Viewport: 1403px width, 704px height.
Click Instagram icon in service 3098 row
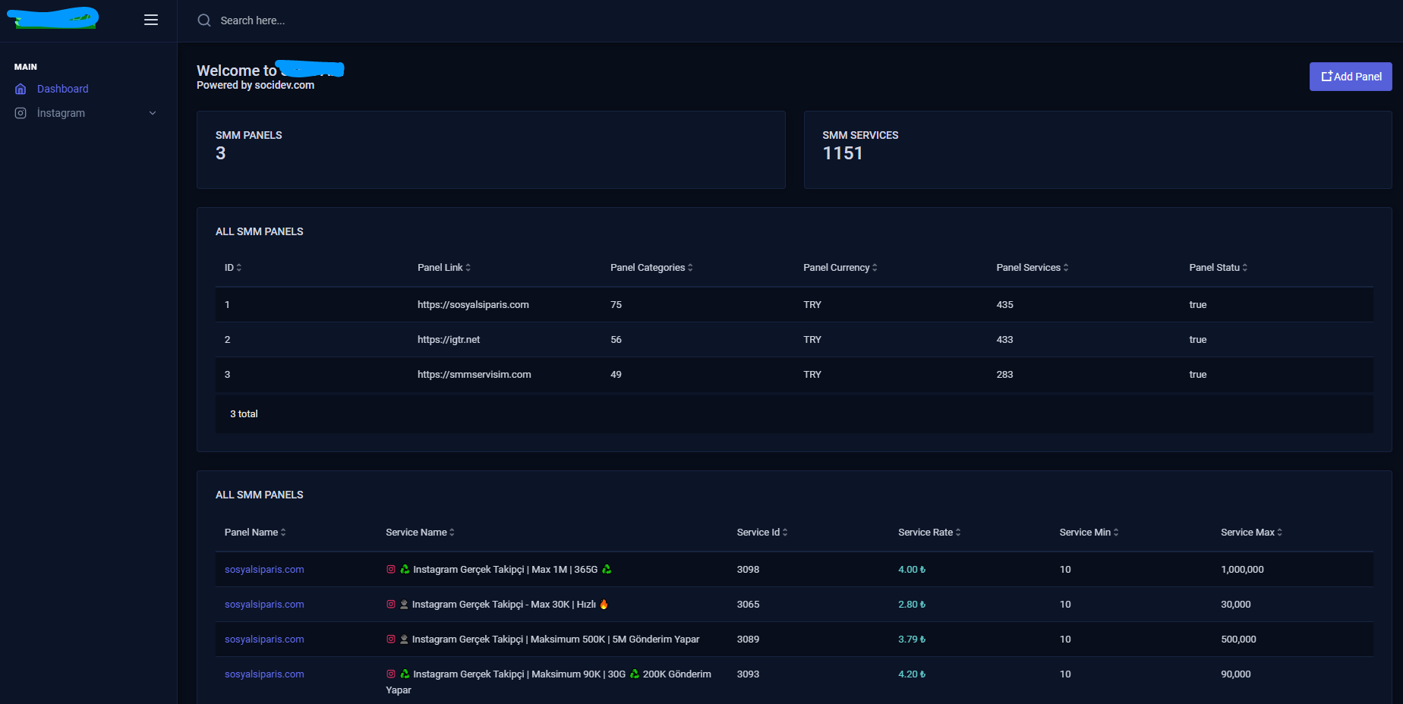click(391, 569)
